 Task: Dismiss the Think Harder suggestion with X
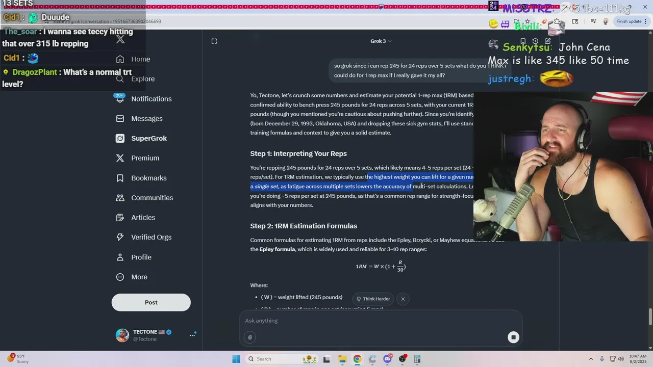[403, 299]
